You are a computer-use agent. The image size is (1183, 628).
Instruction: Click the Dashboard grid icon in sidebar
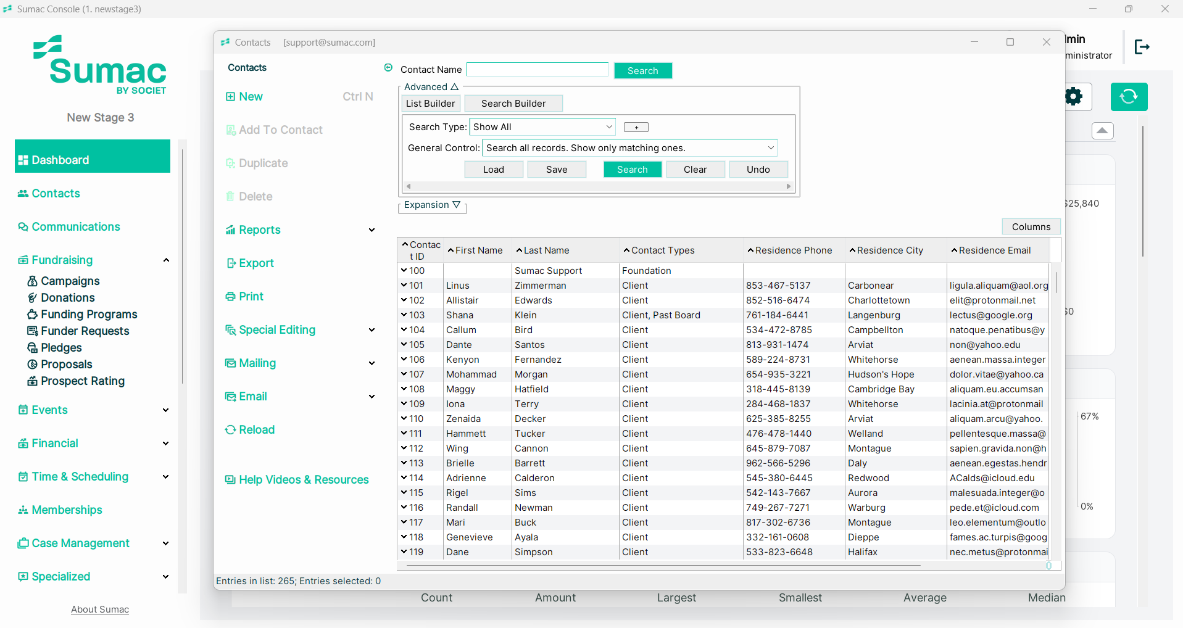click(x=23, y=160)
